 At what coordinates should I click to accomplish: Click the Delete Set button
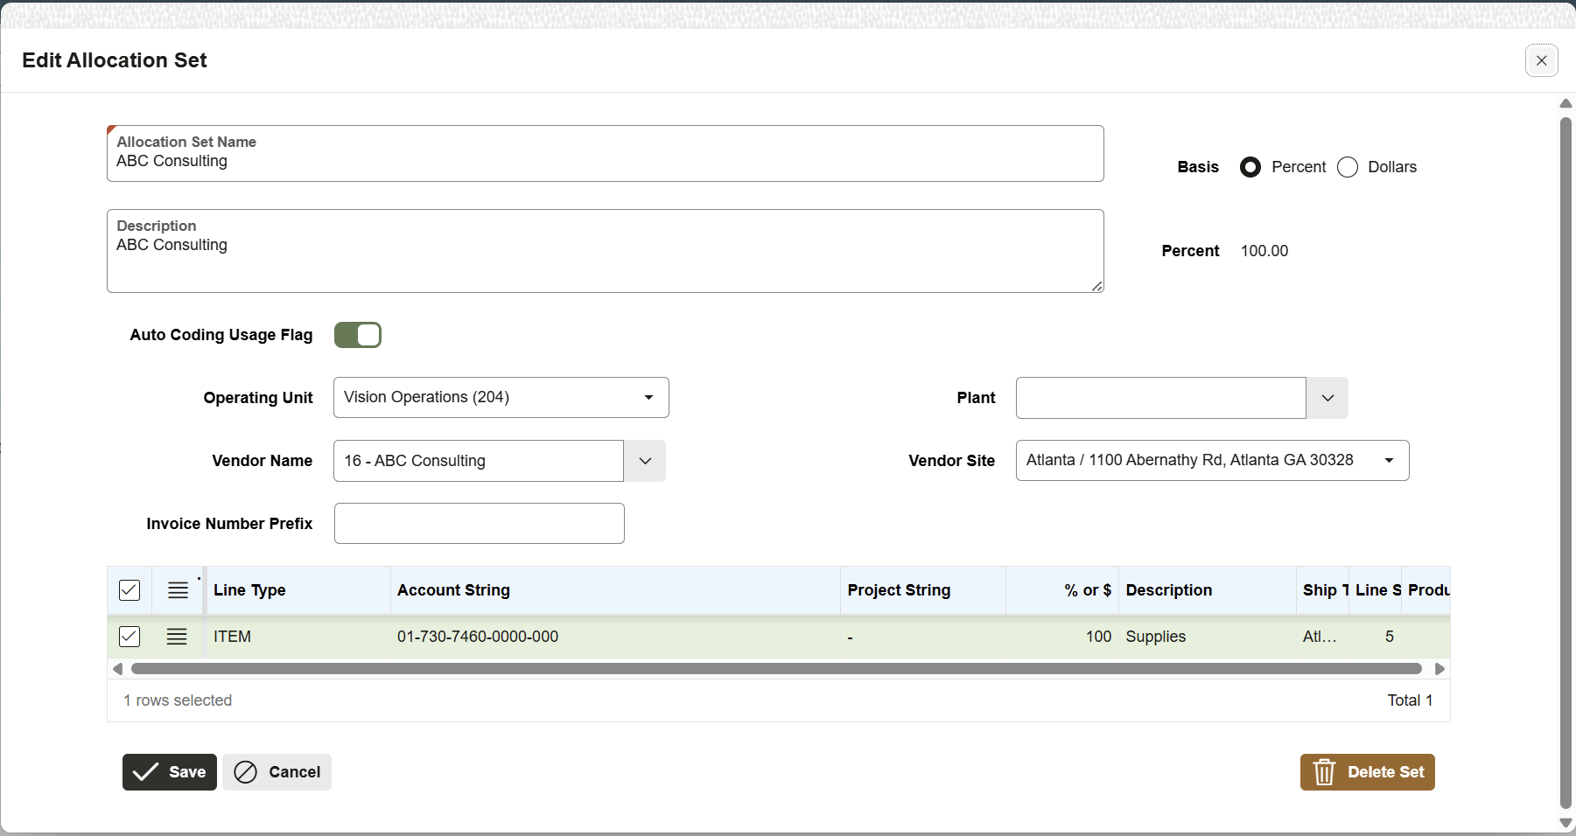pyautogui.click(x=1367, y=772)
